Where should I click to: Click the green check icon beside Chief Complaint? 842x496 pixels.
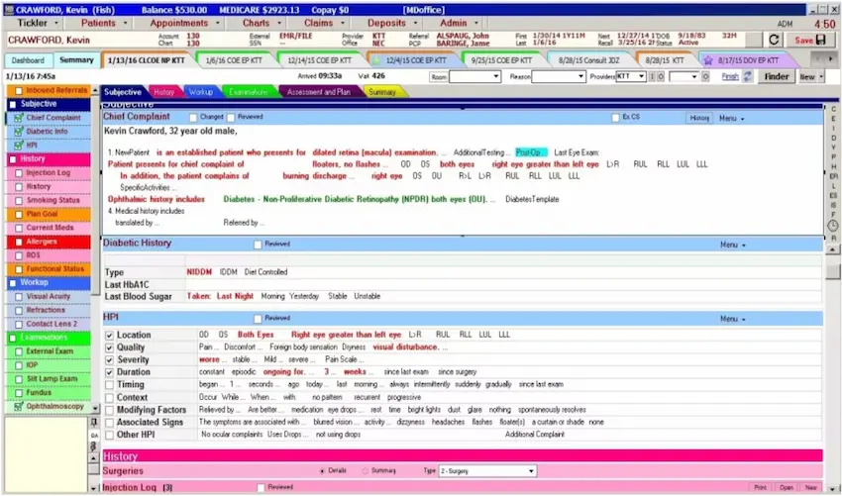(19, 118)
